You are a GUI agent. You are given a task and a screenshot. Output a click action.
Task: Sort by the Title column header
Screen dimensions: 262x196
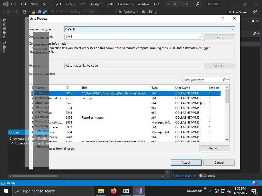[115, 88]
